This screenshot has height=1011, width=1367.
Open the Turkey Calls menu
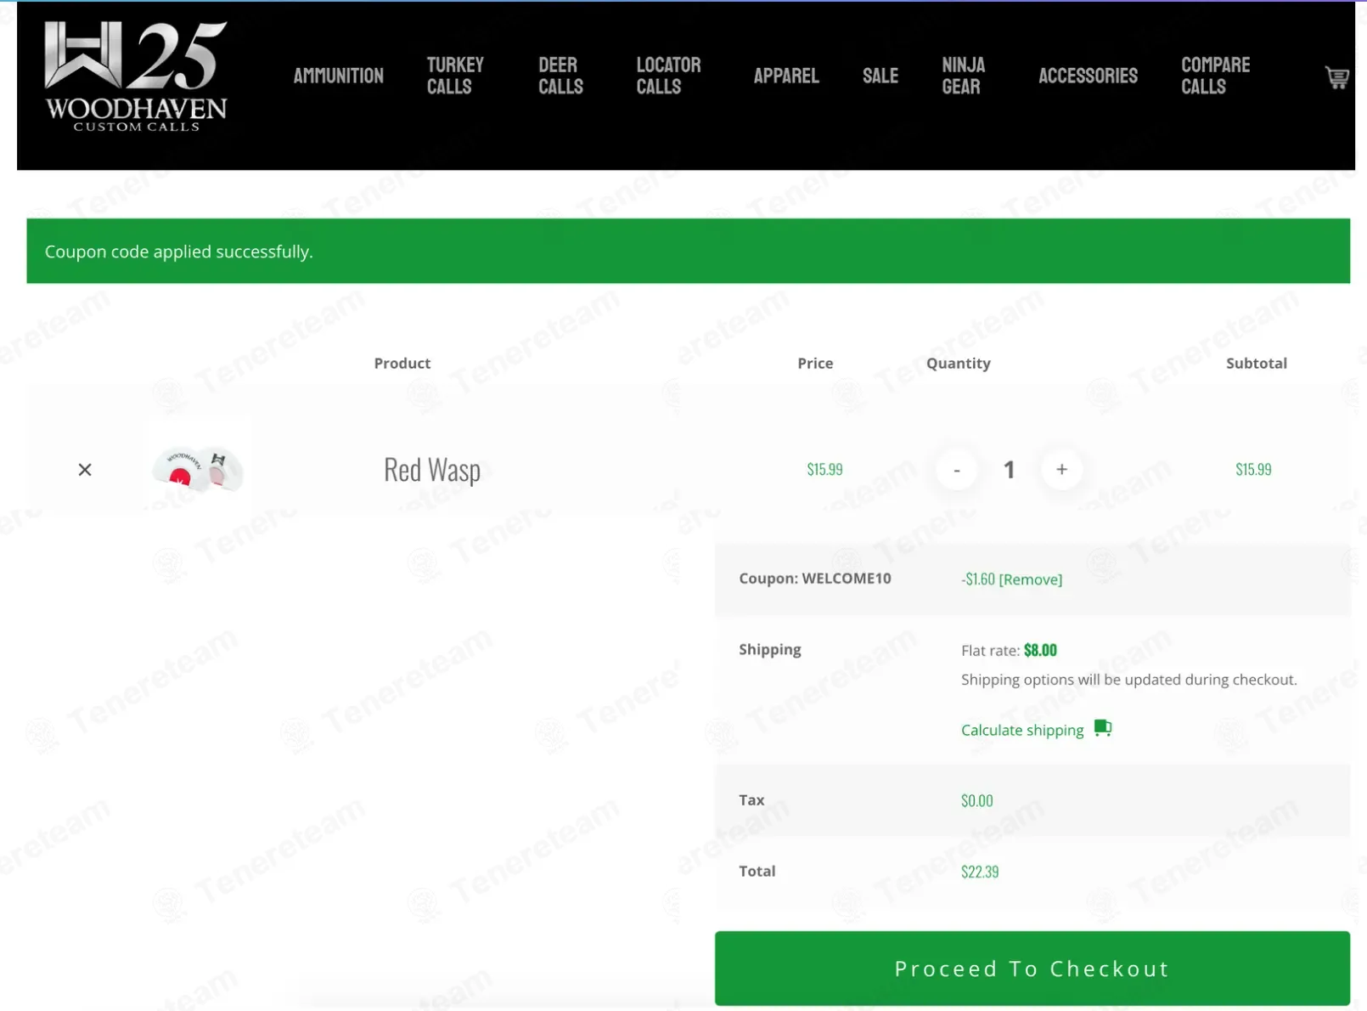455,76
